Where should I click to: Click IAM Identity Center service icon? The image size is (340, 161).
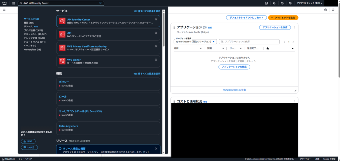pyautogui.click(x=62, y=21)
